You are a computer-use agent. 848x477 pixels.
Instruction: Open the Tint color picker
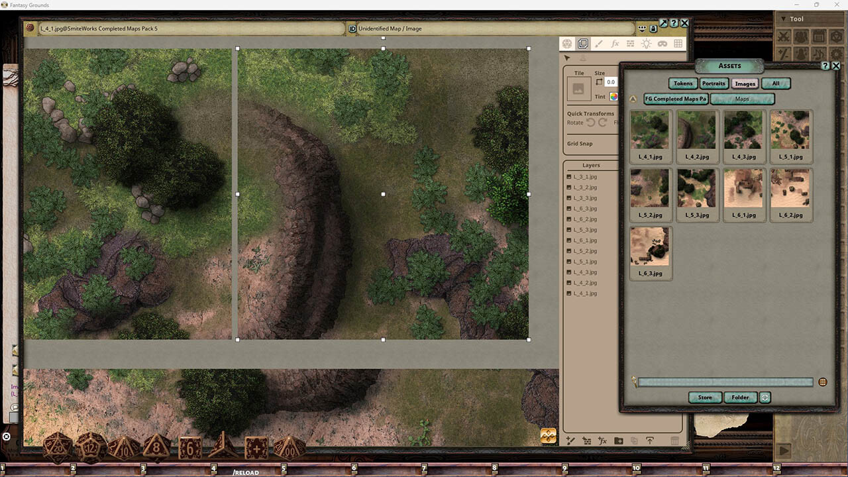coord(613,97)
